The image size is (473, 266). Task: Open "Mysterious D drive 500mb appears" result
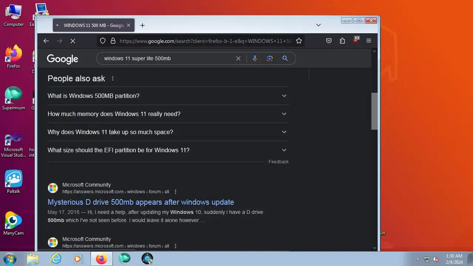pyautogui.click(x=141, y=202)
